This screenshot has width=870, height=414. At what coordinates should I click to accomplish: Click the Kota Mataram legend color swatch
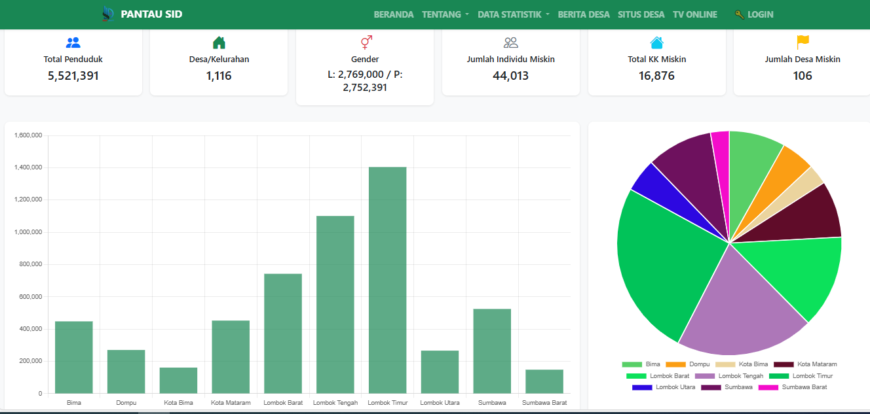pyautogui.click(x=784, y=364)
